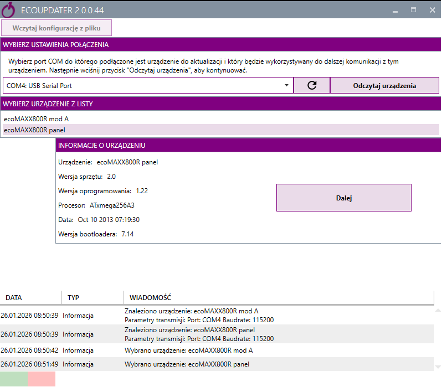Image resolution: width=442 pixels, height=387 pixels.
Task: Click the 'Wersja oprogramowania: 1.22' line
Action: pyautogui.click(x=103, y=191)
